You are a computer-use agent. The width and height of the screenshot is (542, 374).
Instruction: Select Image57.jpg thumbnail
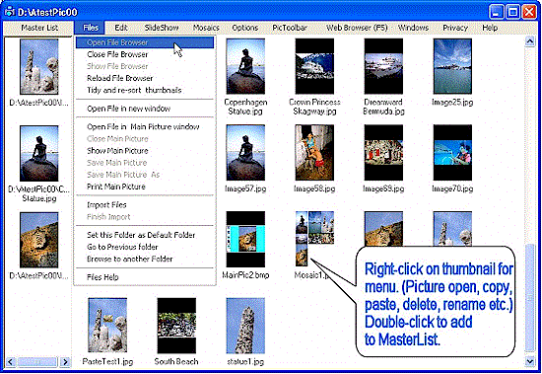point(245,153)
